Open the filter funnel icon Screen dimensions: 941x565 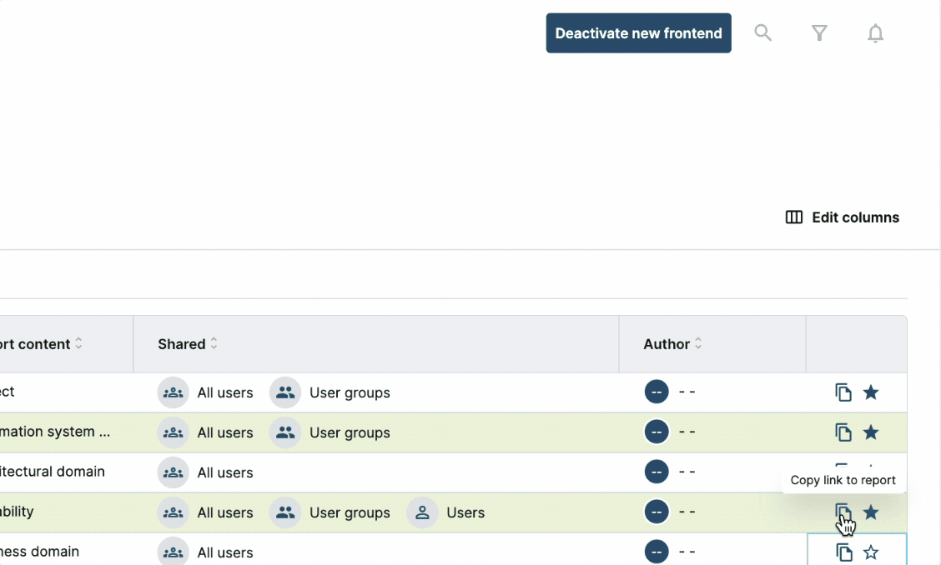[819, 33]
